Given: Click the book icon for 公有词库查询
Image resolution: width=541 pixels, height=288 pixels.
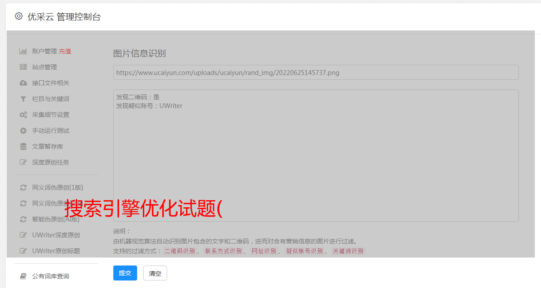Looking at the screenshot, I should click(23, 276).
